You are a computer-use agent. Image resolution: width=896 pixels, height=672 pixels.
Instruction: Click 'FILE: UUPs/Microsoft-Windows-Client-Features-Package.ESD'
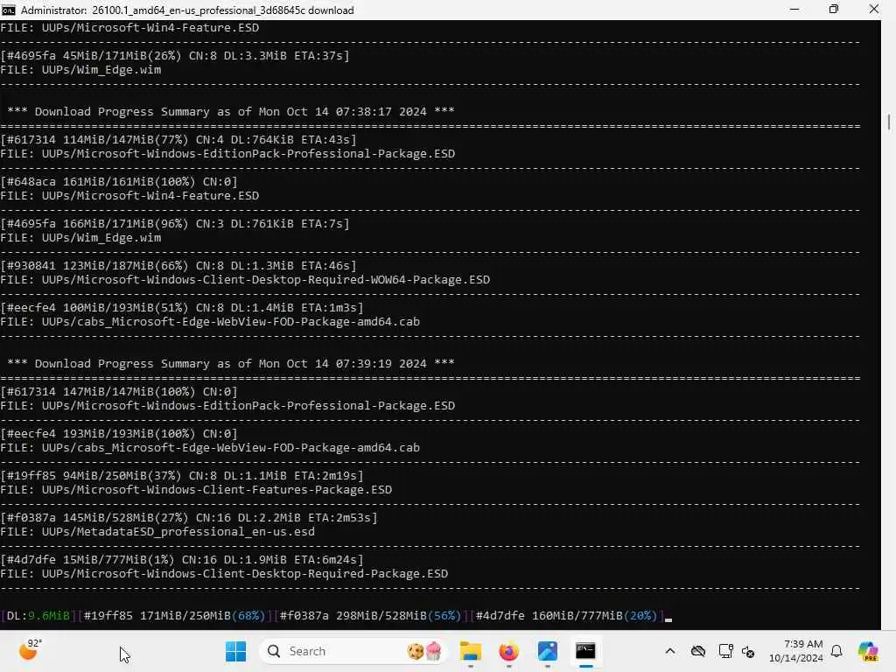196,490
